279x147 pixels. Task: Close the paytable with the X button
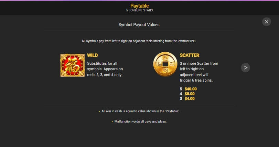pyautogui.click(x=266, y=22)
